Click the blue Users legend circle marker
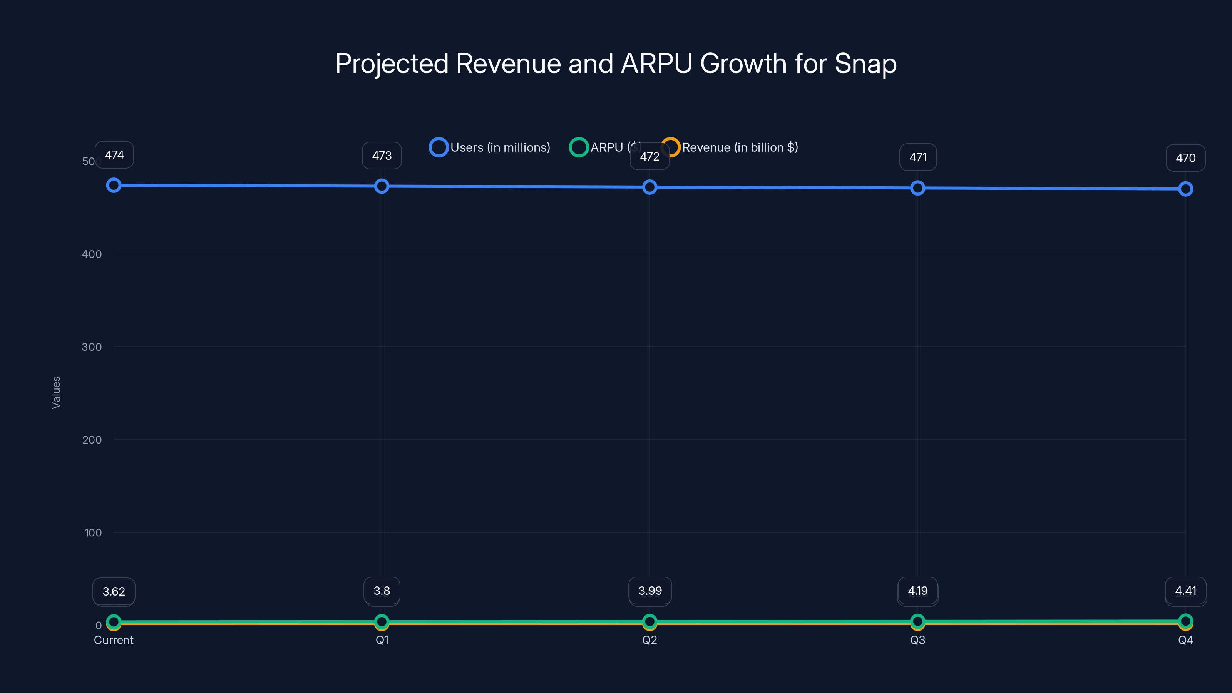Viewport: 1232px width, 693px height. (439, 147)
